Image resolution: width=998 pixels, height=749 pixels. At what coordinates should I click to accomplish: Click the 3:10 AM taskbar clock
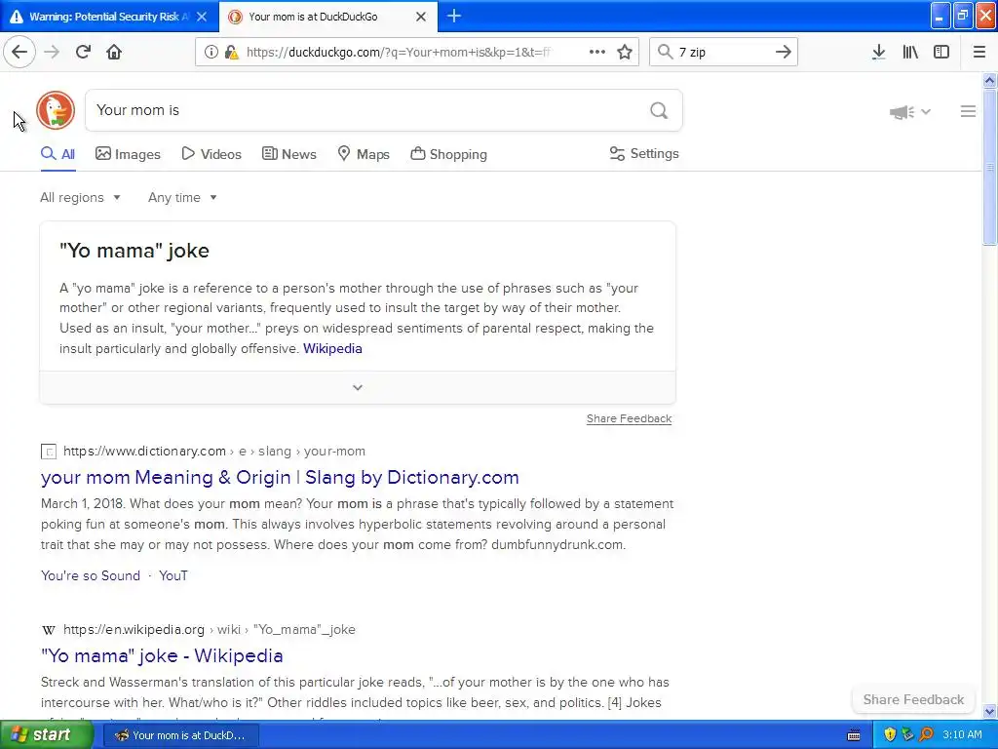point(962,735)
